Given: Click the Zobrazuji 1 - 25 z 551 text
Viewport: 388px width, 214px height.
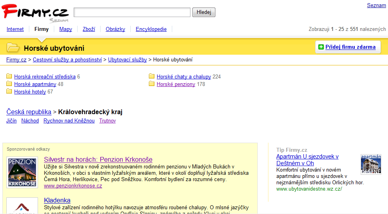Looking at the screenshot, I should pyautogui.click(x=347, y=29).
